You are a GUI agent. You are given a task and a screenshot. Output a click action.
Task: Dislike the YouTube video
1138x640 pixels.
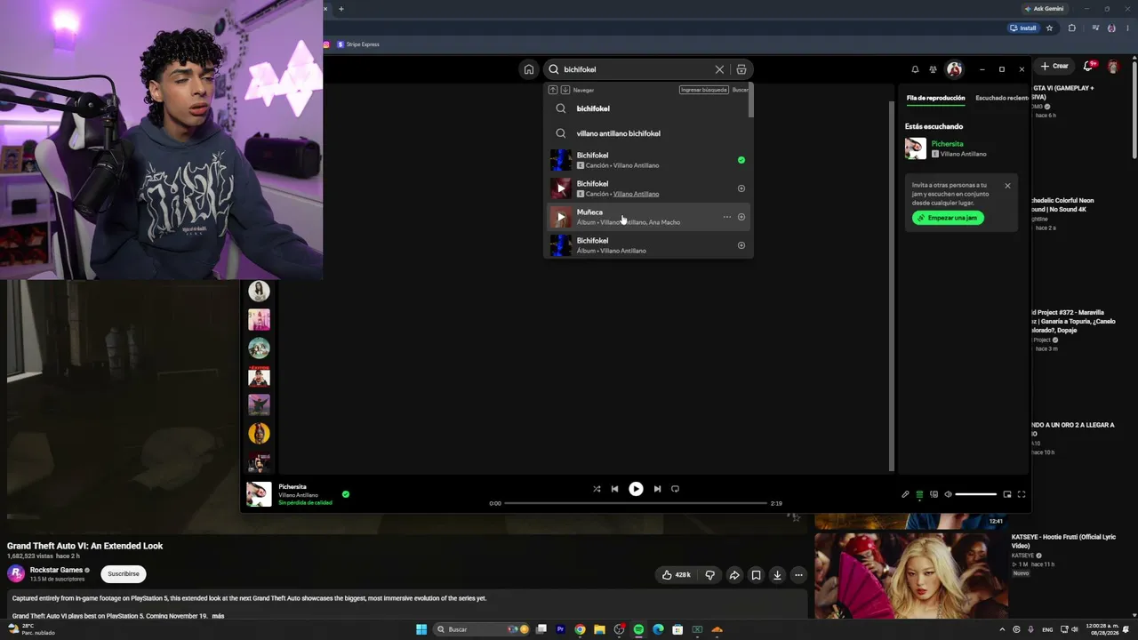(709, 575)
